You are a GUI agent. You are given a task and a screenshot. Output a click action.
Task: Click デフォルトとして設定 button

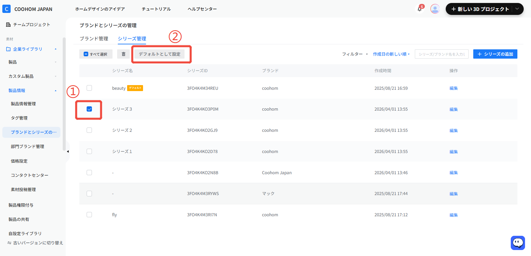(x=160, y=54)
